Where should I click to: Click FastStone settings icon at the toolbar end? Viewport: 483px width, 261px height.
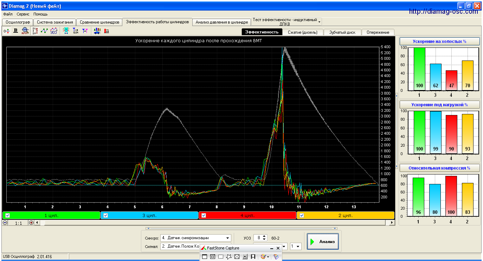(276, 257)
